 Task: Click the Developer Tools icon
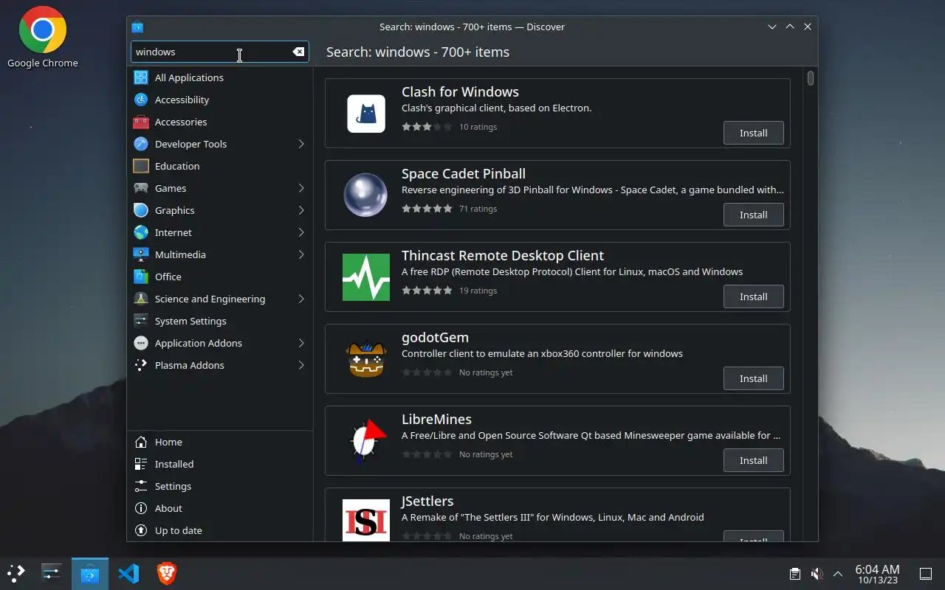(x=141, y=144)
